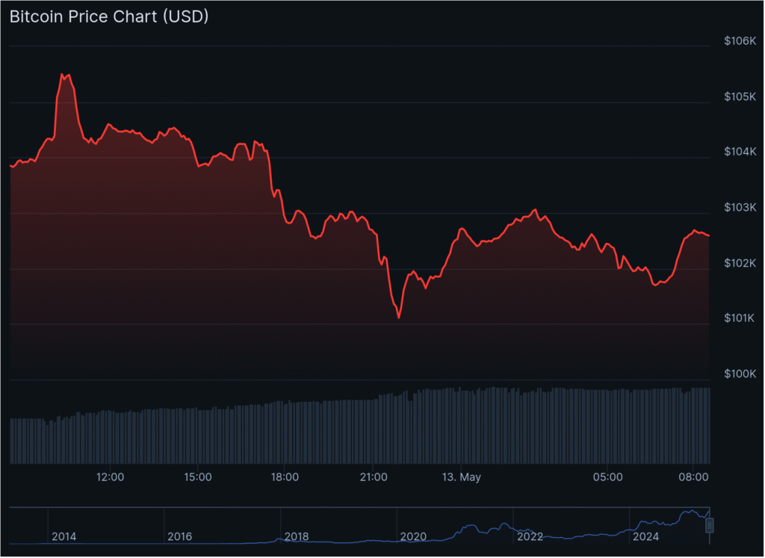Click the 2022 label in the range navigator
Image resolution: width=765 pixels, height=558 pixels.
530,536
